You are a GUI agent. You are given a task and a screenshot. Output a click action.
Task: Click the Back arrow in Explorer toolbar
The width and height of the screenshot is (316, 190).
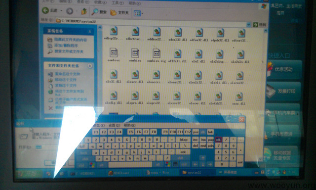pyautogui.click(x=45, y=10)
